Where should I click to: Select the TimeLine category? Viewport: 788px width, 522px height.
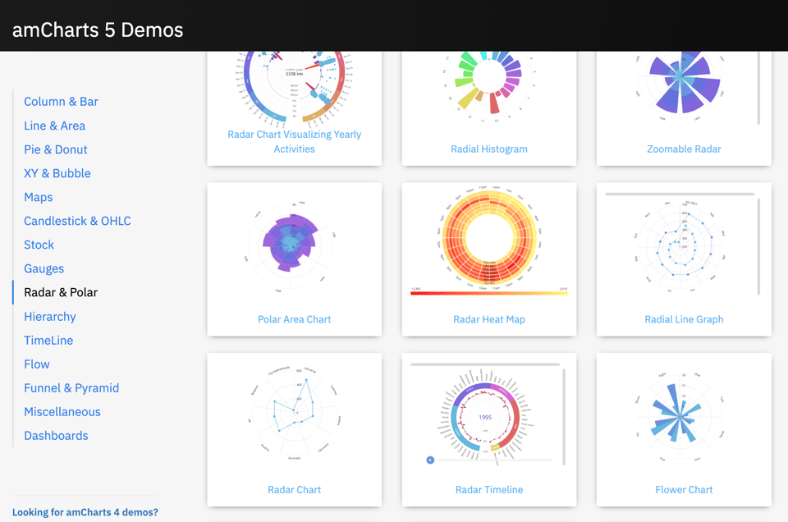48,340
